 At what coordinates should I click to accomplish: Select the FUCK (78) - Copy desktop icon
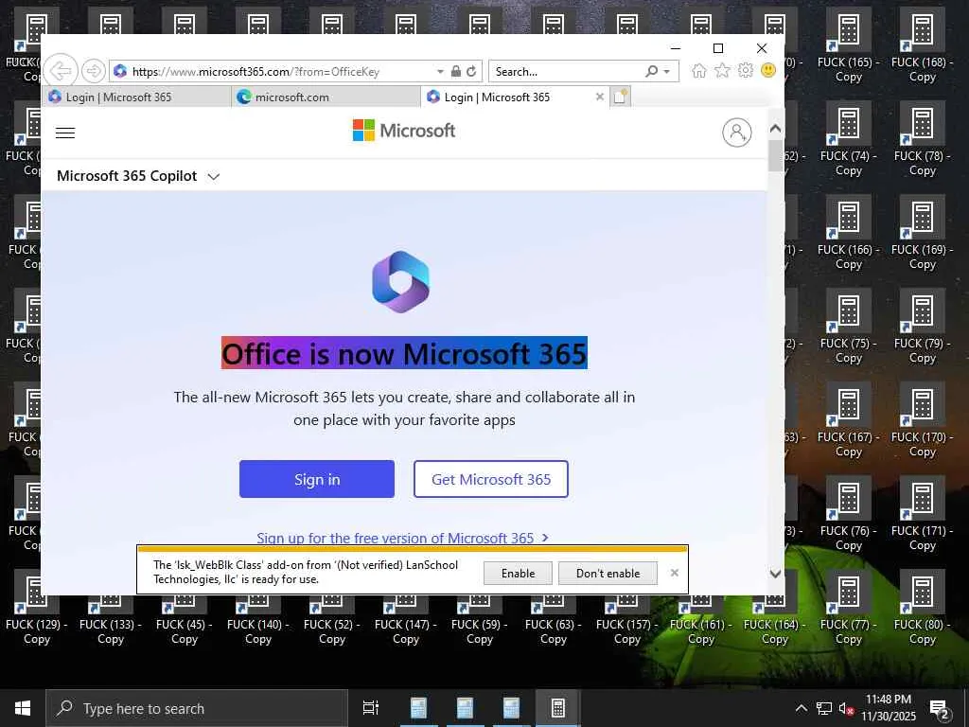point(922,138)
